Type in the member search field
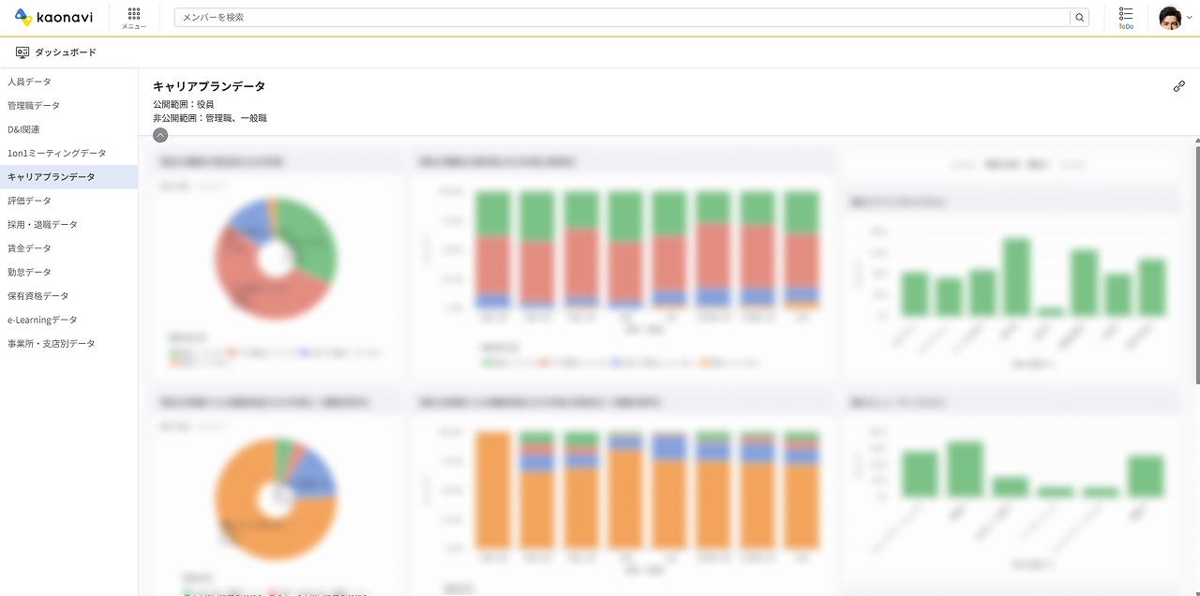Image resolution: width=1200 pixels, height=596 pixels. (x=621, y=17)
